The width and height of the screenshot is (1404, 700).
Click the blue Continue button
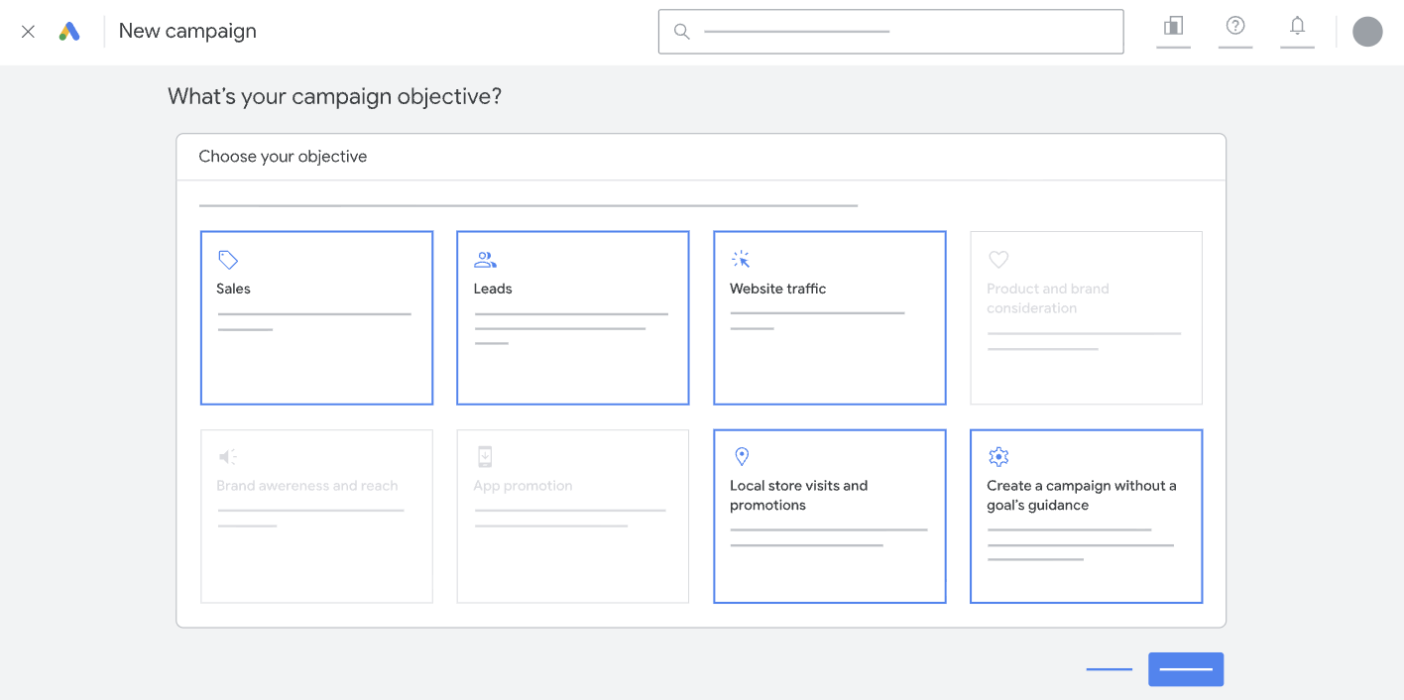point(1186,669)
